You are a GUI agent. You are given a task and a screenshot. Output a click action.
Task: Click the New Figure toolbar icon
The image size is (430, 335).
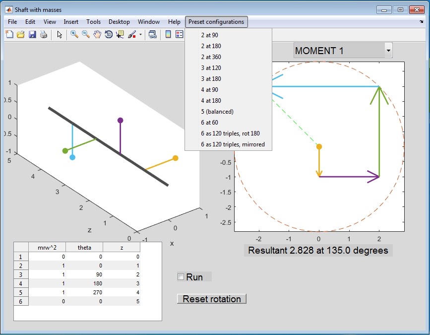9,34
